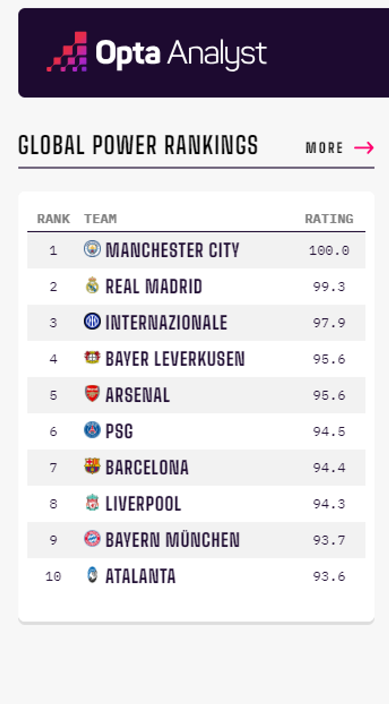Click the Arsenal club crest
This screenshot has height=704, width=389.
[x=92, y=394]
